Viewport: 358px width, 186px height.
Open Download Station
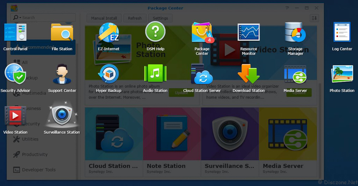point(249,74)
